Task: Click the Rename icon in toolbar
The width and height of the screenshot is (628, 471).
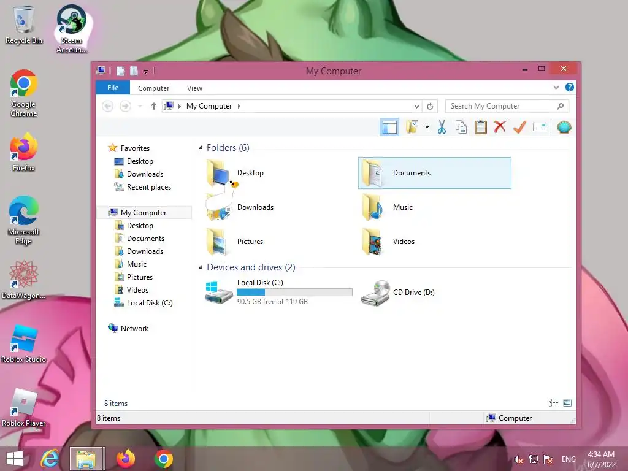Action: coord(540,127)
